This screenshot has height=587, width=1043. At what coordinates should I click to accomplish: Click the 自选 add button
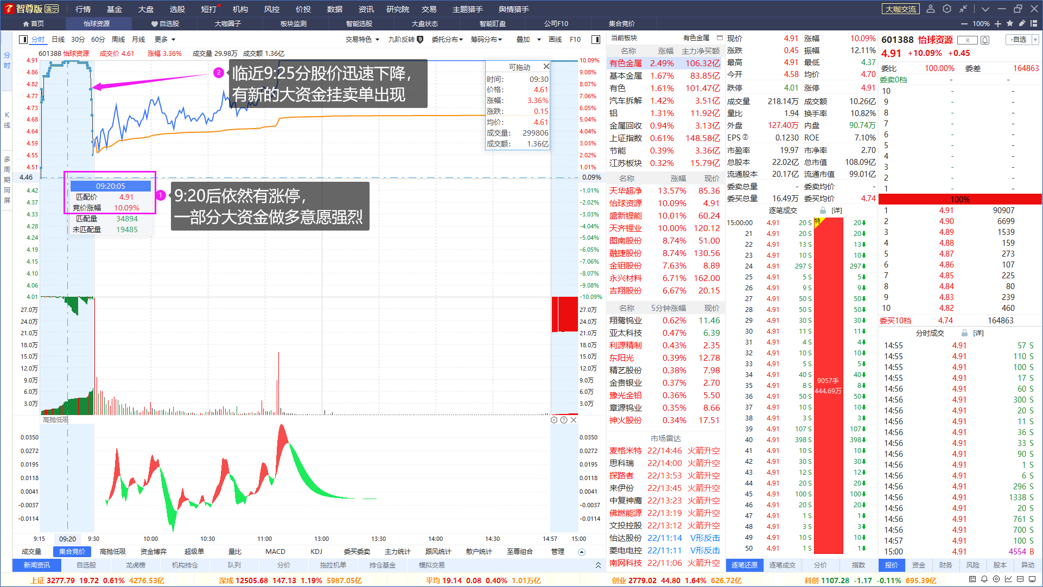pyautogui.click(x=1019, y=40)
